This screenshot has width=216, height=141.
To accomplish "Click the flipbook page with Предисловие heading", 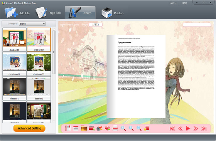I will tap(136, 77).
